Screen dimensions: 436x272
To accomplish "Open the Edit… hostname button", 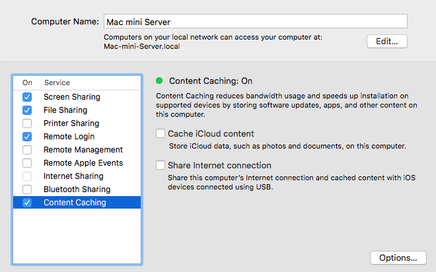I will click(x=386, y=42).
